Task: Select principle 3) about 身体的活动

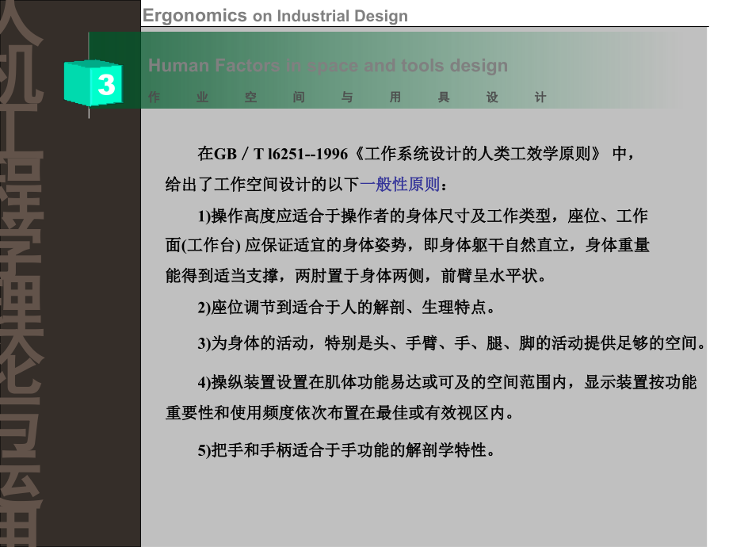Action: (451, 343)
